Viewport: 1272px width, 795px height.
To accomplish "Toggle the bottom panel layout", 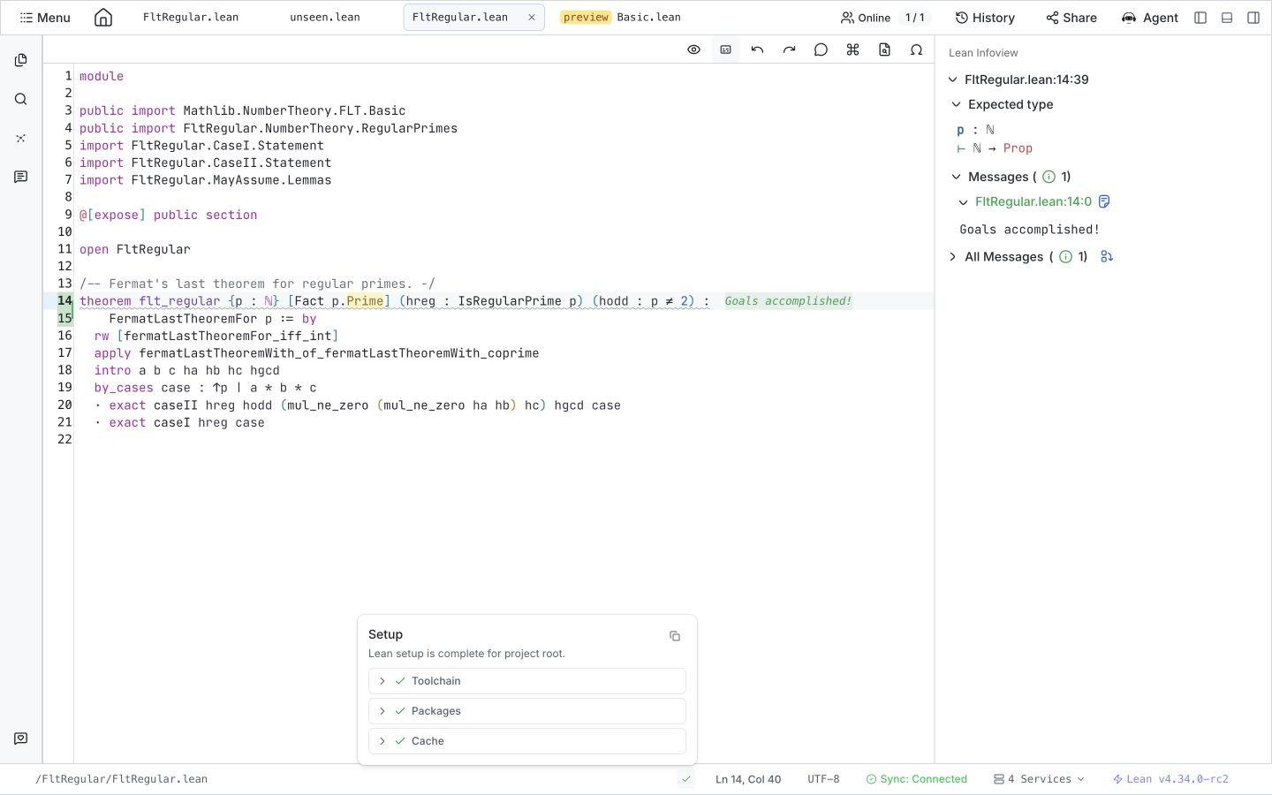I will (1227, 18).
